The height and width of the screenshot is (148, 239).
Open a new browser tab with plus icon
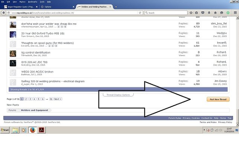(x=116, y=7)
